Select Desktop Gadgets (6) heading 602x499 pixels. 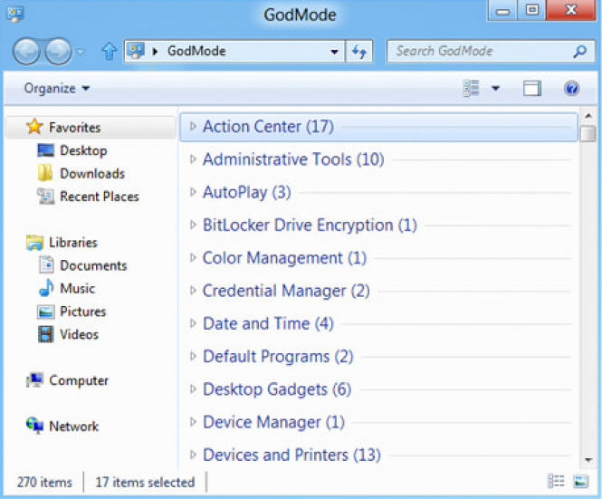pos(277,389)
